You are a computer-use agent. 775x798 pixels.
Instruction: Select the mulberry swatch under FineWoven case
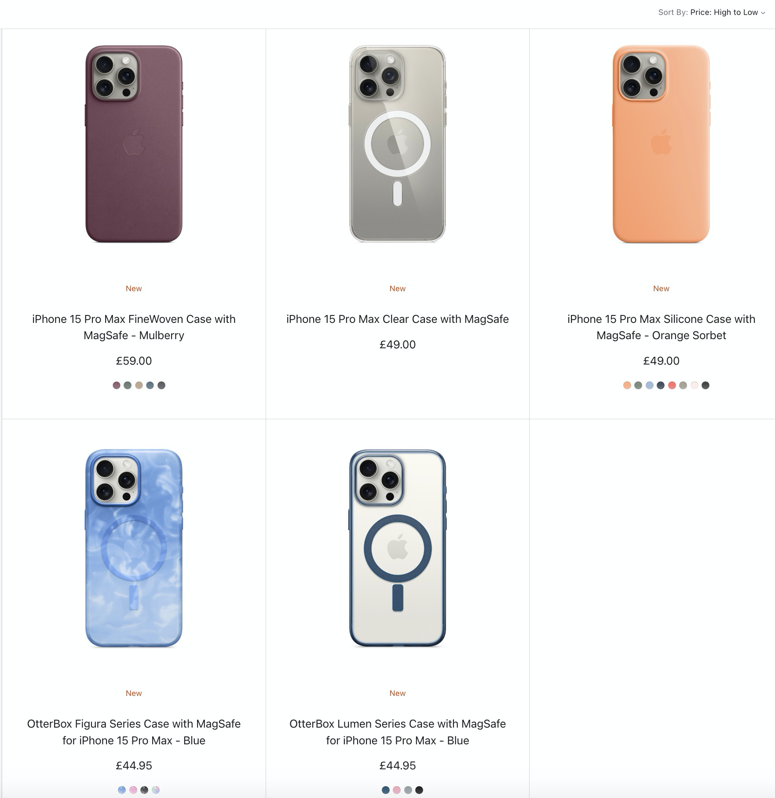coord(117,385)
